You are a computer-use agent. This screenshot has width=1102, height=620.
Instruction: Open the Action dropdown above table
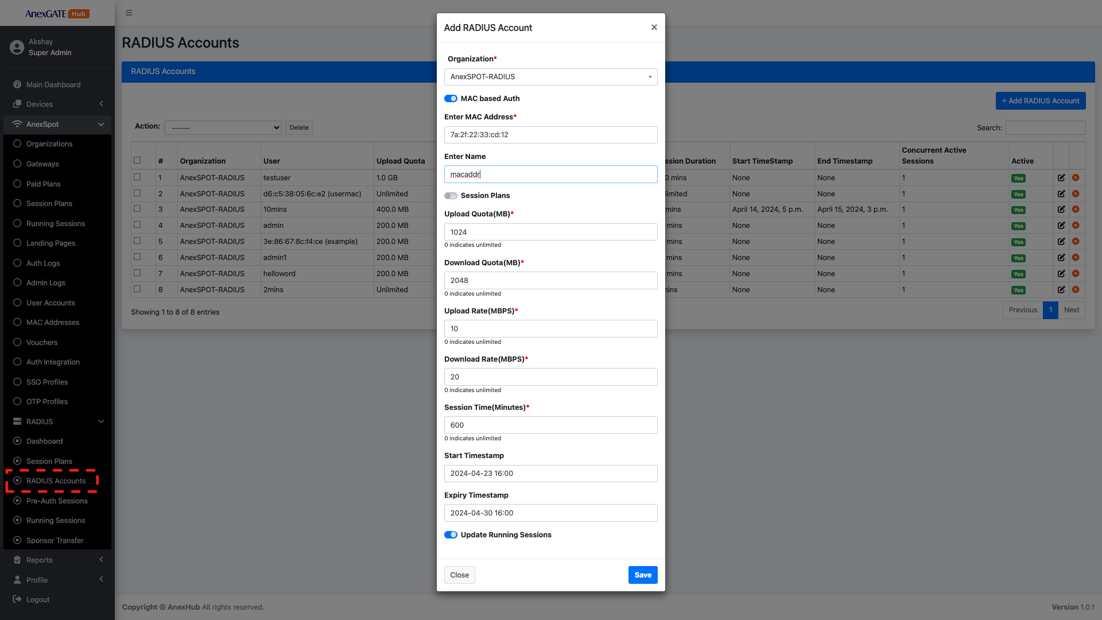pos(223,127)
